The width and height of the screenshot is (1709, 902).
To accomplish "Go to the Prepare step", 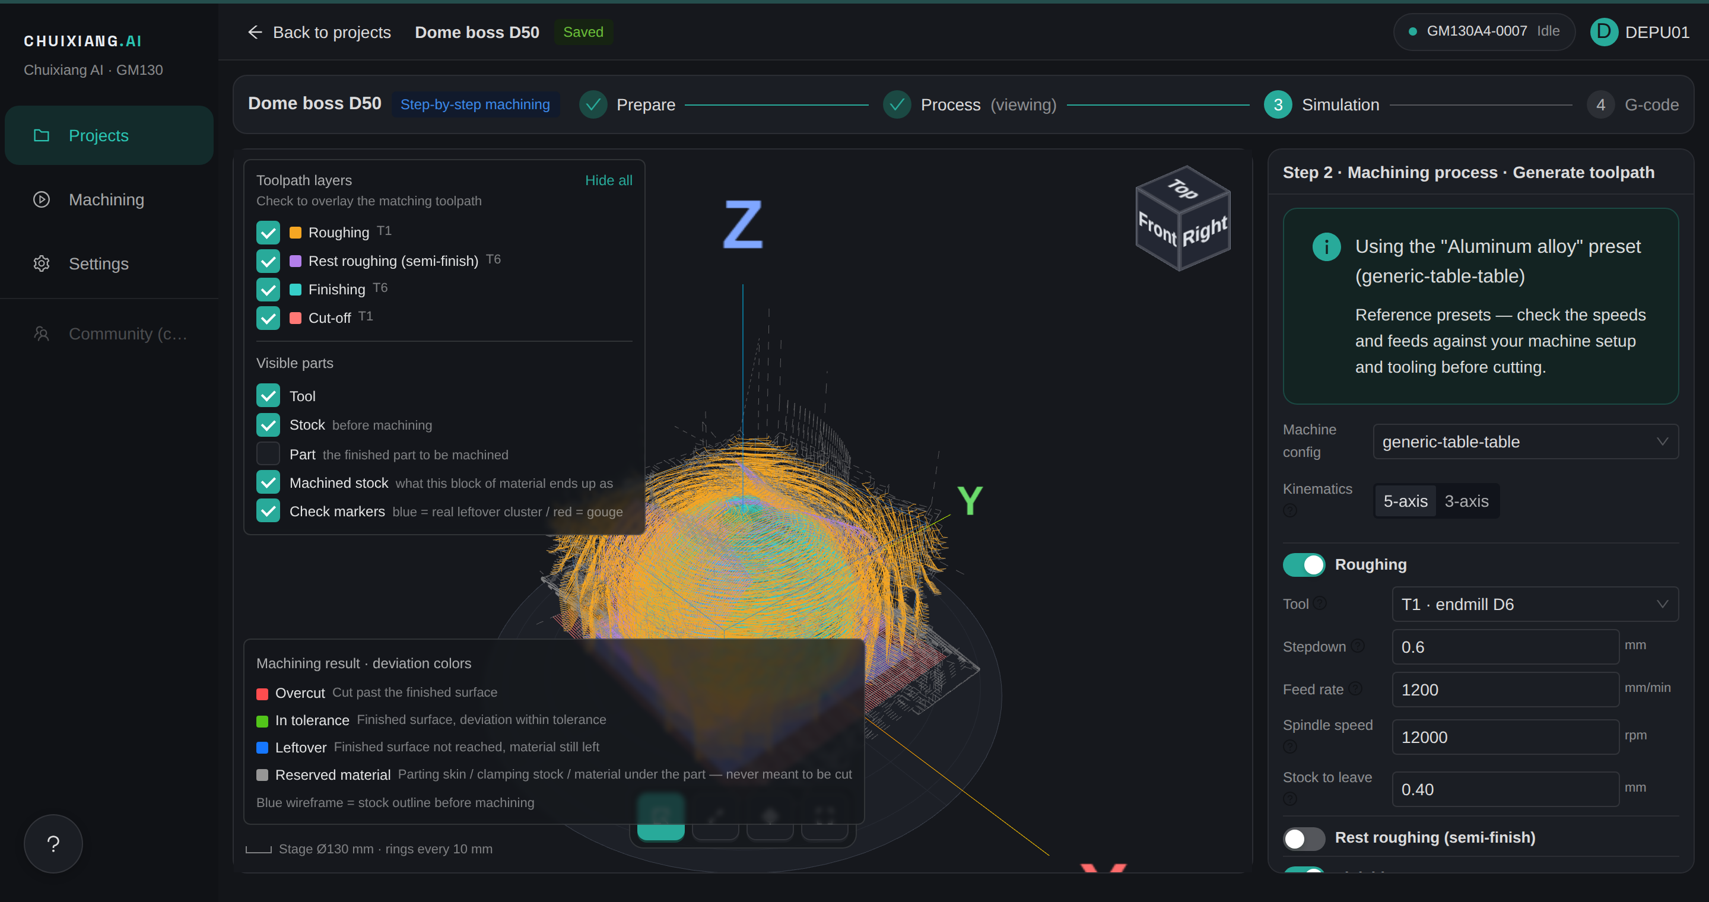I will click(x=628, y=105).
